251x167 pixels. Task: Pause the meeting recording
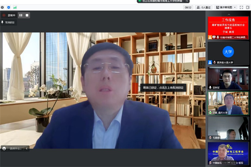21,15
